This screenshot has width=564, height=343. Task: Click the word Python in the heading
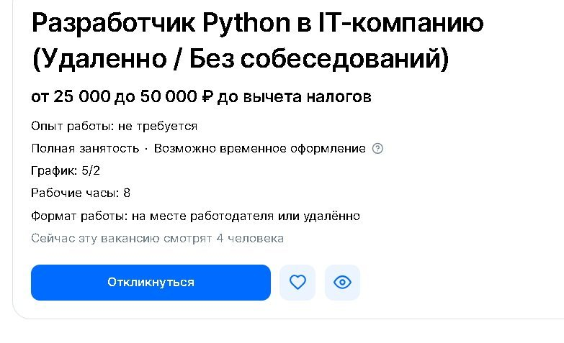click(246, 23)
